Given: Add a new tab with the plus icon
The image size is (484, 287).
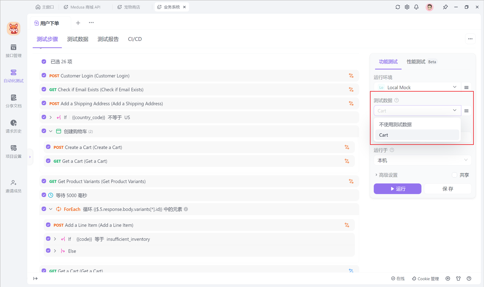Looking at the screenshot, I should (78, 23).
